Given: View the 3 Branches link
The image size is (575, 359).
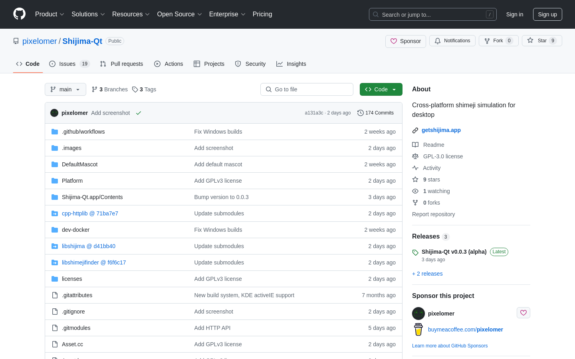Looking at the screenshot, I should (110, 89).
